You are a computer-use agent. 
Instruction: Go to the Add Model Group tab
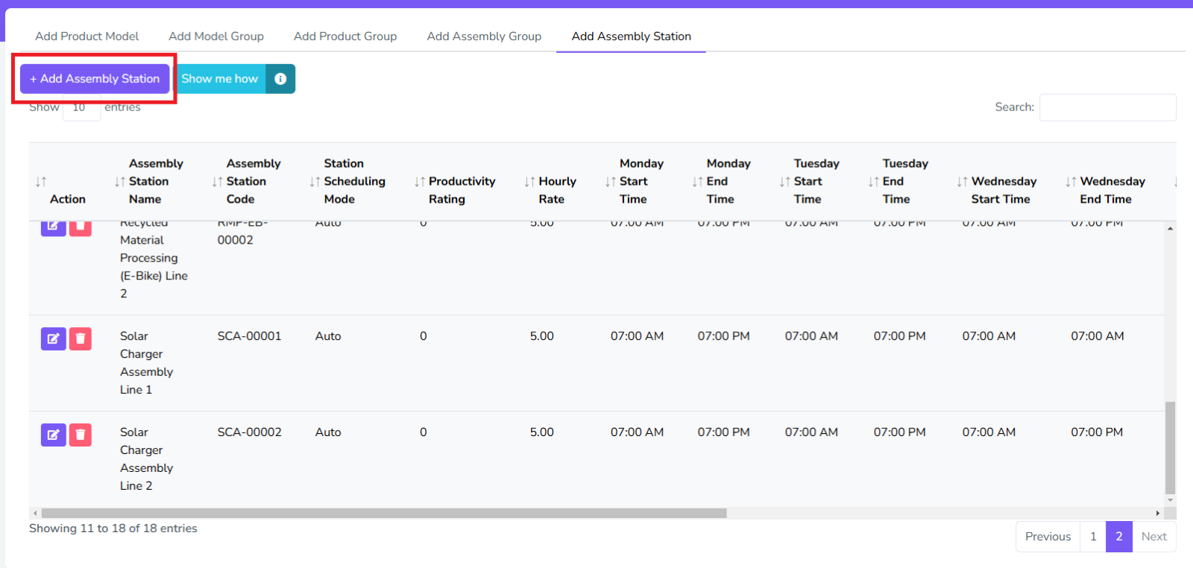216,37
